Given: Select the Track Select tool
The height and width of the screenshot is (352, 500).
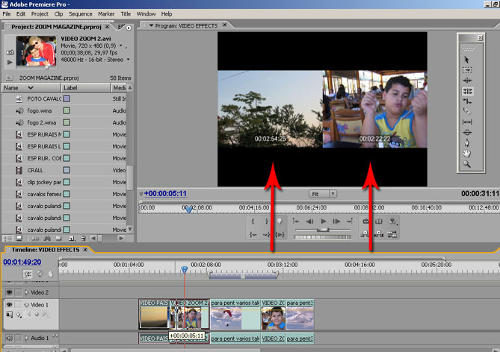Looking at the screenshot, I should (x=467, y=69).
